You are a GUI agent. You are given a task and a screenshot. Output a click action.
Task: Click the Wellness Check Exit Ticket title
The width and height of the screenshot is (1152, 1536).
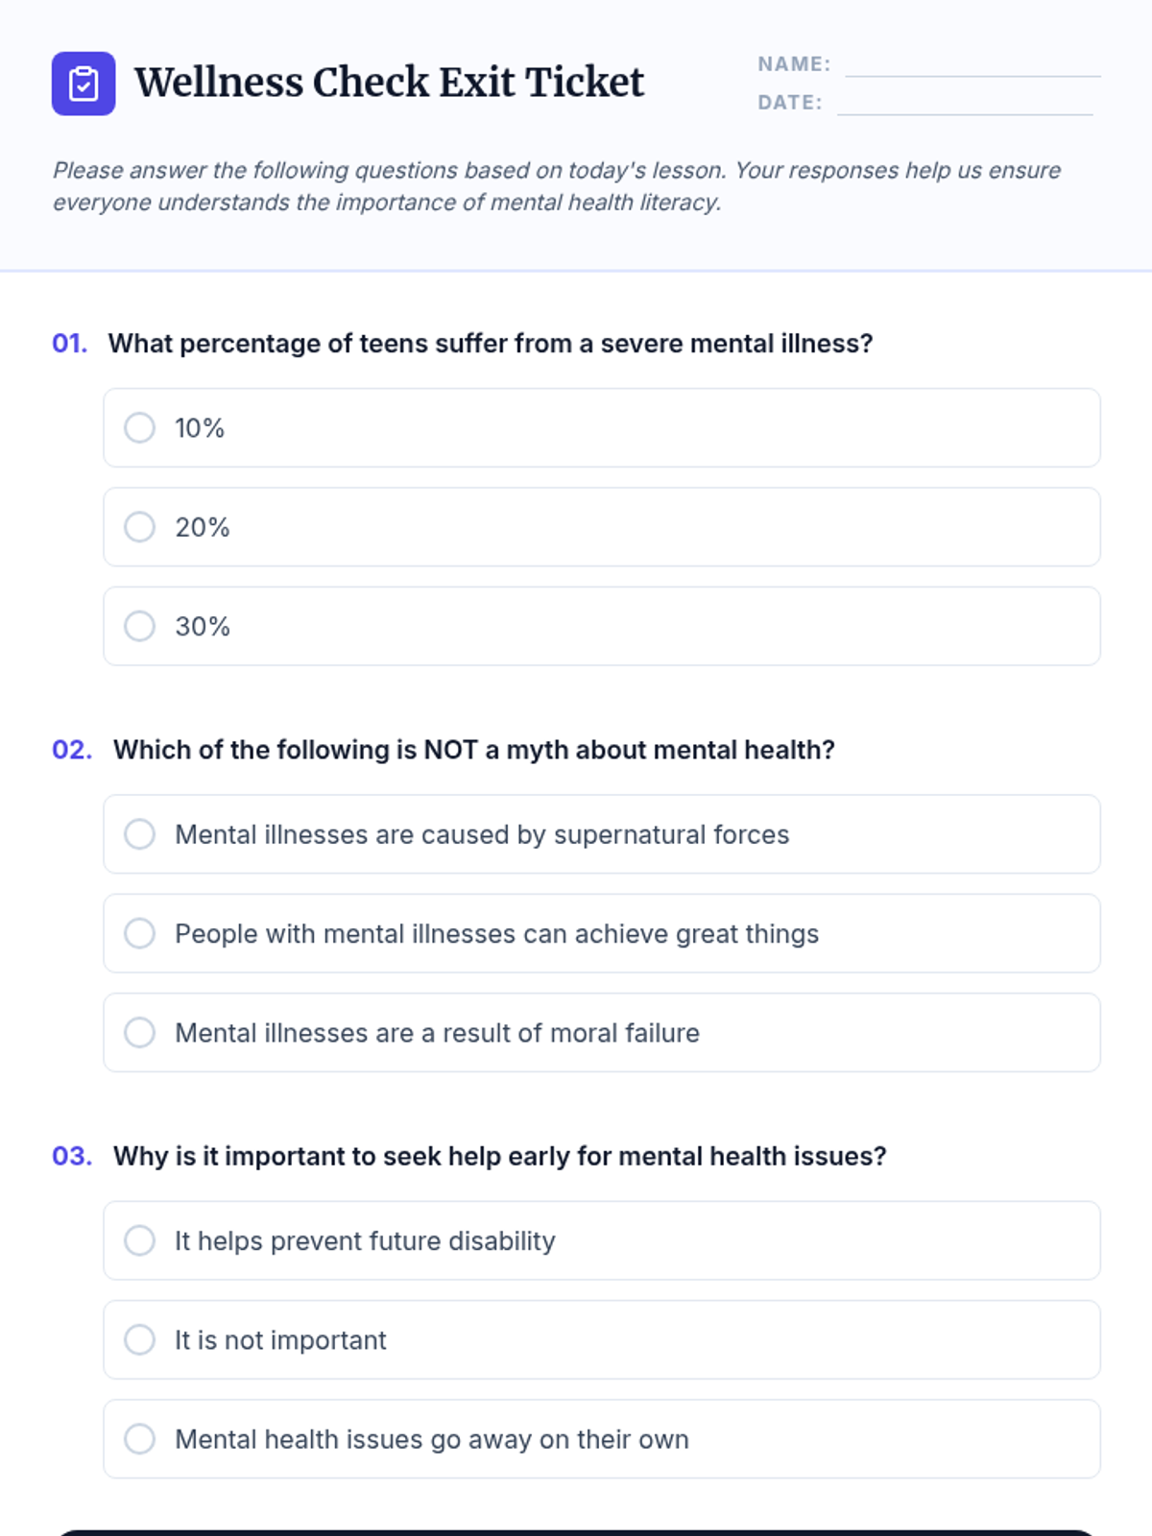click(x=389, y=83)
